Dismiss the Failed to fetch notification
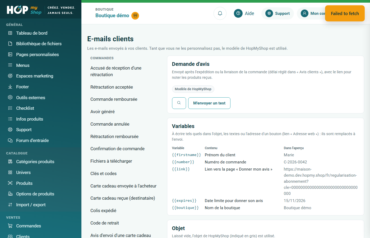This screenshot has width=370, height=238. [345, 13]
